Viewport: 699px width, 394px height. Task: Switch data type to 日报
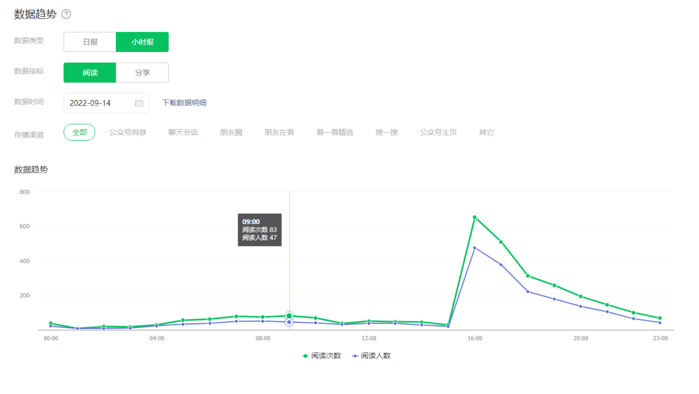(90, 42)
